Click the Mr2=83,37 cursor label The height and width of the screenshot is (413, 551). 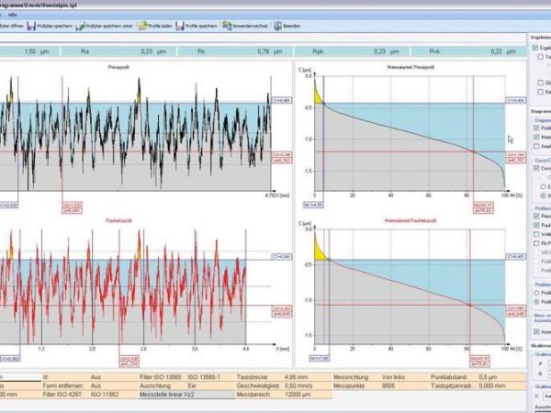483,205
